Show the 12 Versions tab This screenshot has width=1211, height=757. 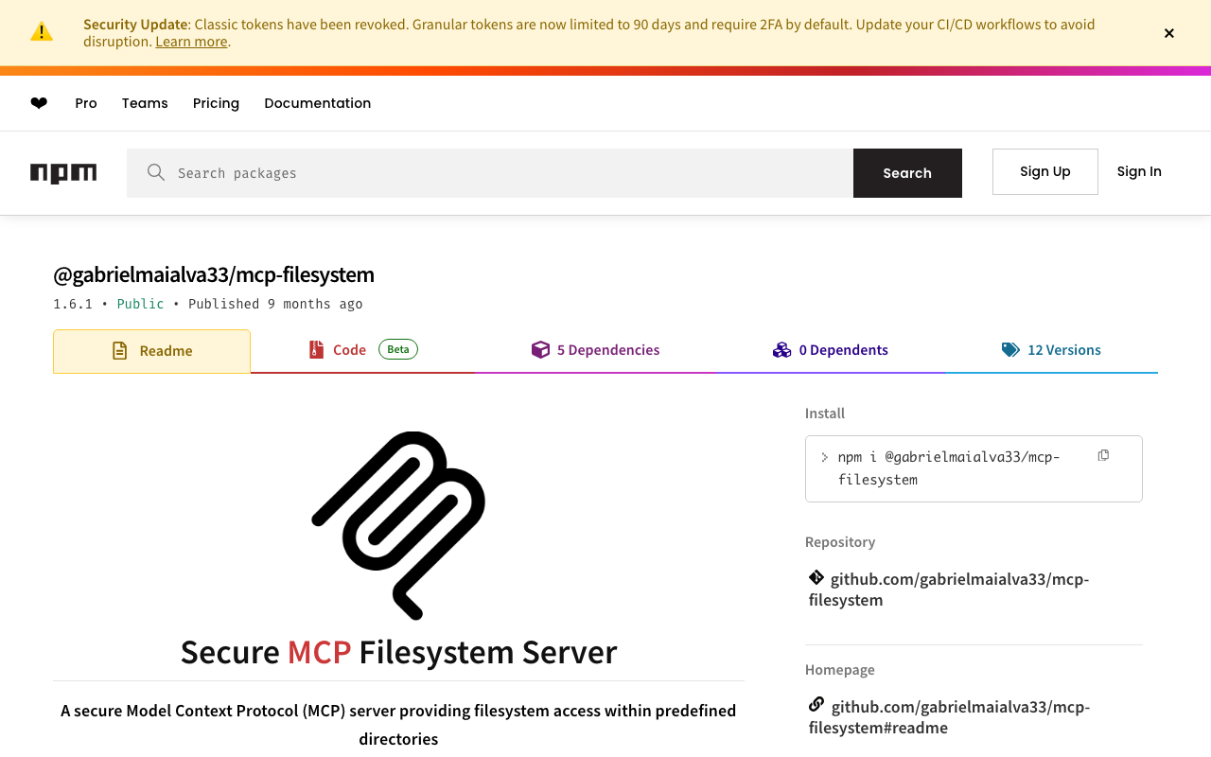click(1051, 350)
